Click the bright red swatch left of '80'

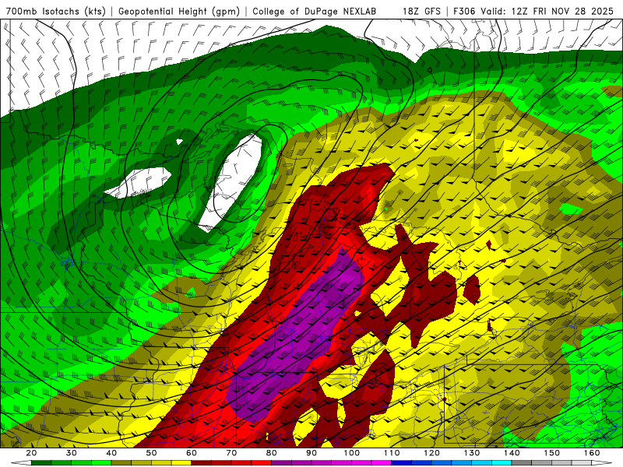(x=262, y=463)
